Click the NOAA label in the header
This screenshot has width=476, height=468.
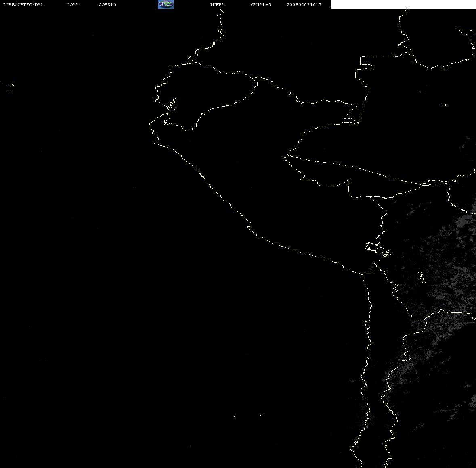click(72, 4)
